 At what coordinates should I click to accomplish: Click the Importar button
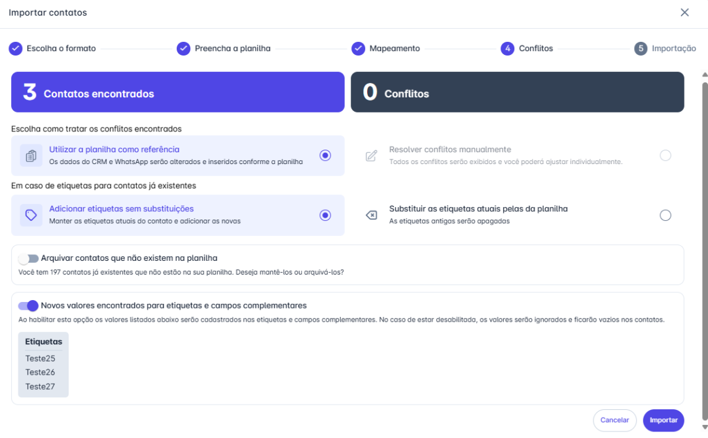[664, 420]
